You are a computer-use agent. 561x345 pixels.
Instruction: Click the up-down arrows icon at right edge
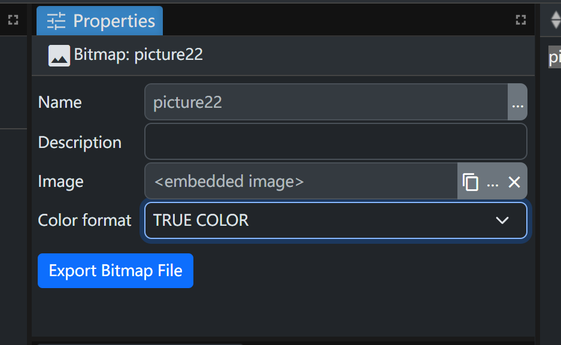click(x=555, y=20)
